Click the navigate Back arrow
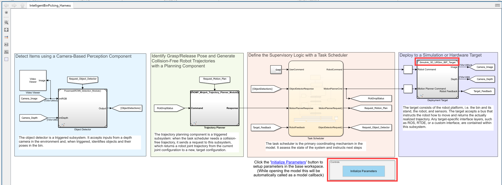 [x=6, y=5]
